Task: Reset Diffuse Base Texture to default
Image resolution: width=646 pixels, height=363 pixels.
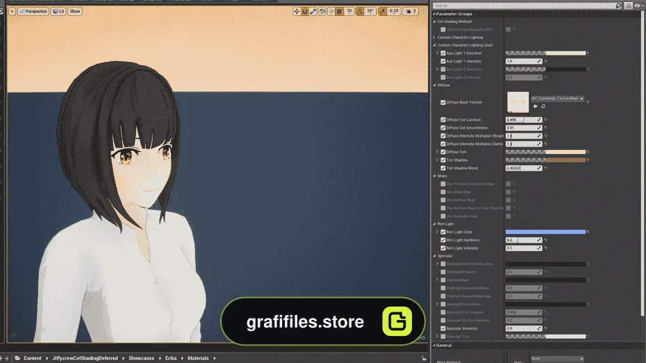Action: pos(588,102)
